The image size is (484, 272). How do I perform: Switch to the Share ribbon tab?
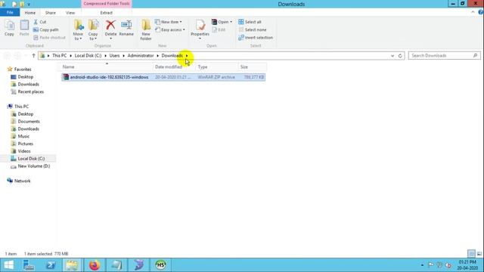click(x=51, y=13)
